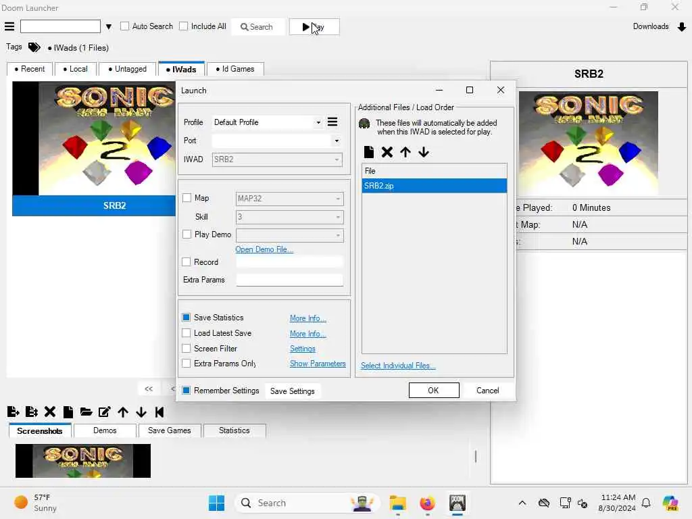
Task: Move SRB2.zip up in load order
Action: pyautogui.click(x=405, y=152)
